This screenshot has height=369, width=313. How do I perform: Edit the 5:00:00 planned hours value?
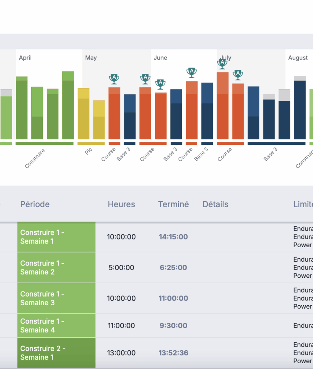click(x=121, y=267)
